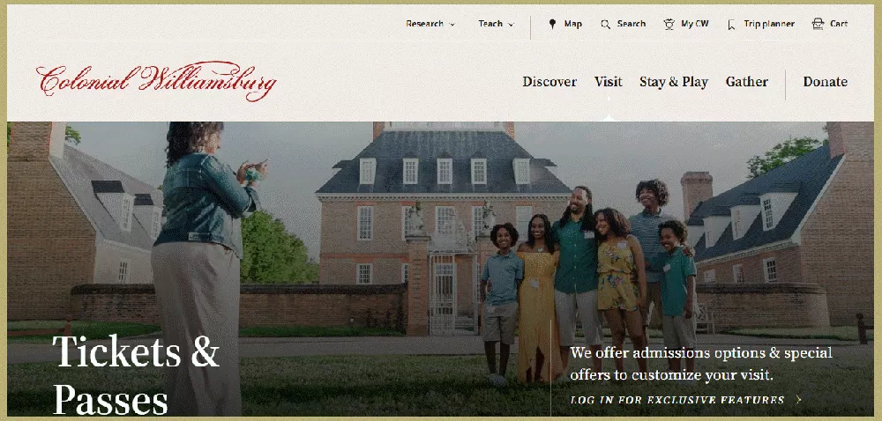Open the Discover menu
The height and width of the screenshot is (421, 882).
click(549, 82)
